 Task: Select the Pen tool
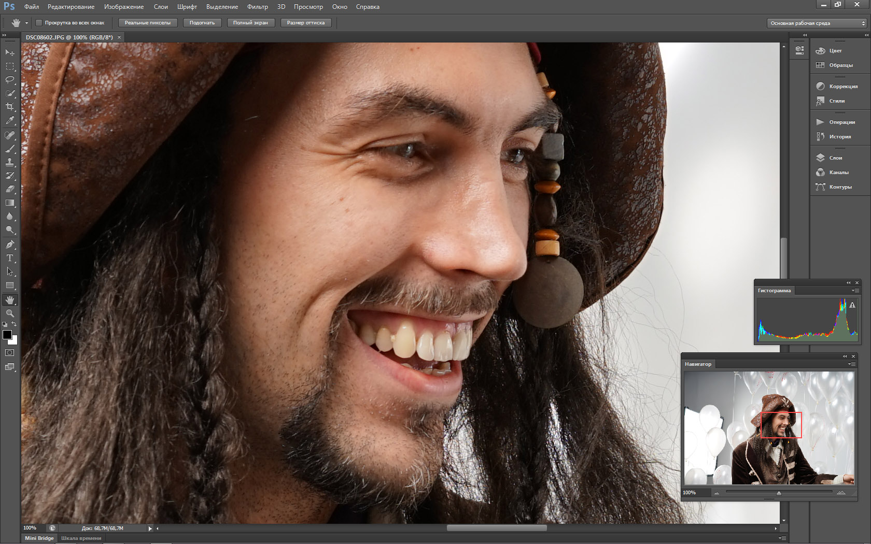(x=10, y=245)
